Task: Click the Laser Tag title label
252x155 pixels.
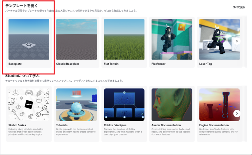Action: tap(206, 63)
